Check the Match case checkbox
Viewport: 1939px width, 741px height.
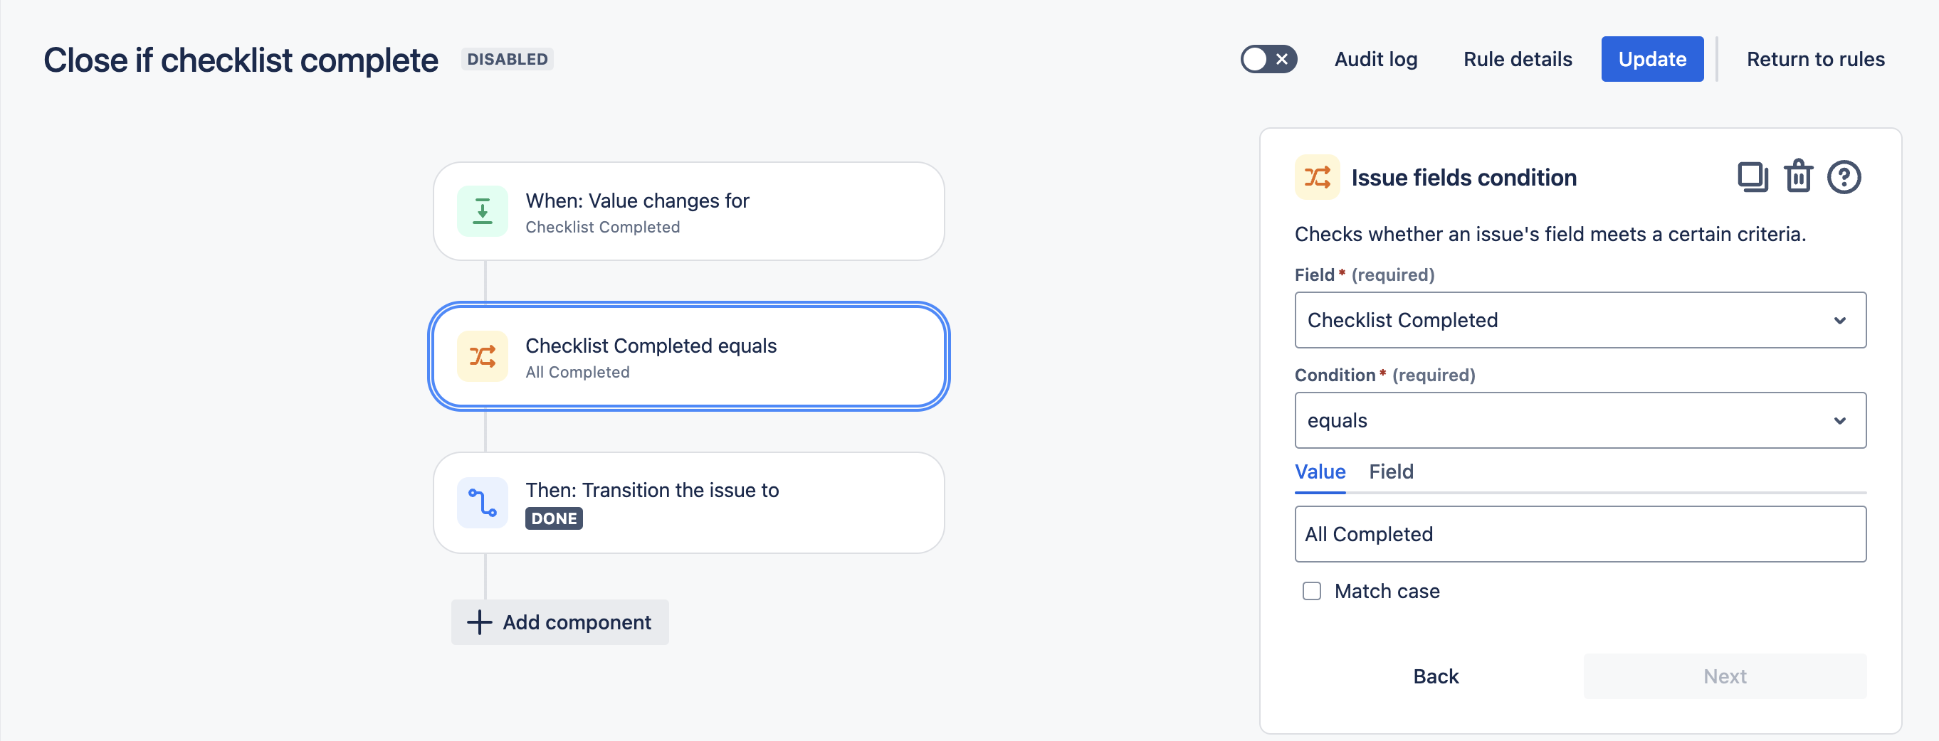click(1311, 591)
